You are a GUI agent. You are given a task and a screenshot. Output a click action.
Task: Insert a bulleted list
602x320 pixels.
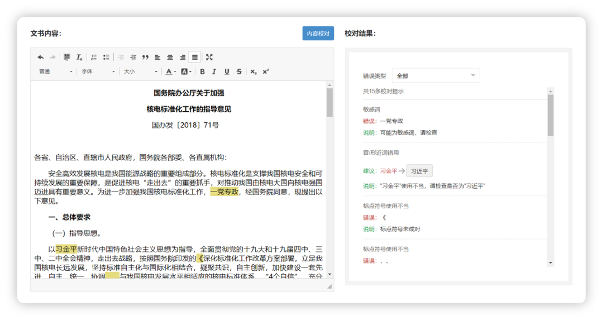106,57
